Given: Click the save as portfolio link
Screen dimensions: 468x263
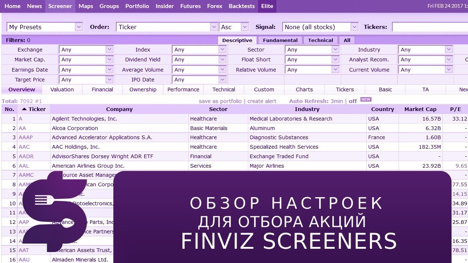Looking at the screenshot, I should click(220, 101).
